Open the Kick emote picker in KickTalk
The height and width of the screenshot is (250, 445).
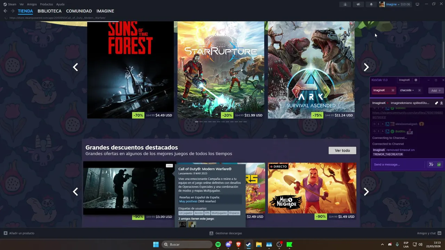(x=439, y=164)
